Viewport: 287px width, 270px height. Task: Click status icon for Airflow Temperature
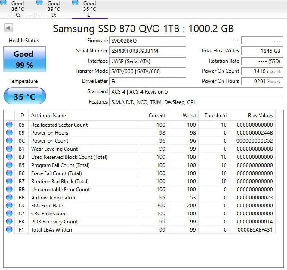9,197
